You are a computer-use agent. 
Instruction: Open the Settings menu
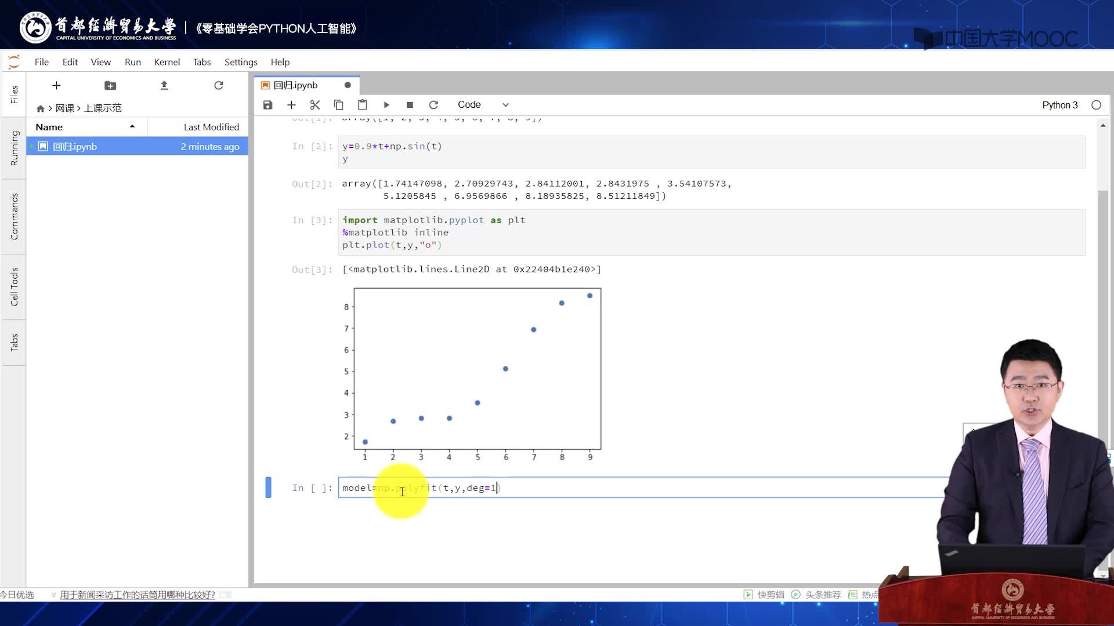(241, 62)
